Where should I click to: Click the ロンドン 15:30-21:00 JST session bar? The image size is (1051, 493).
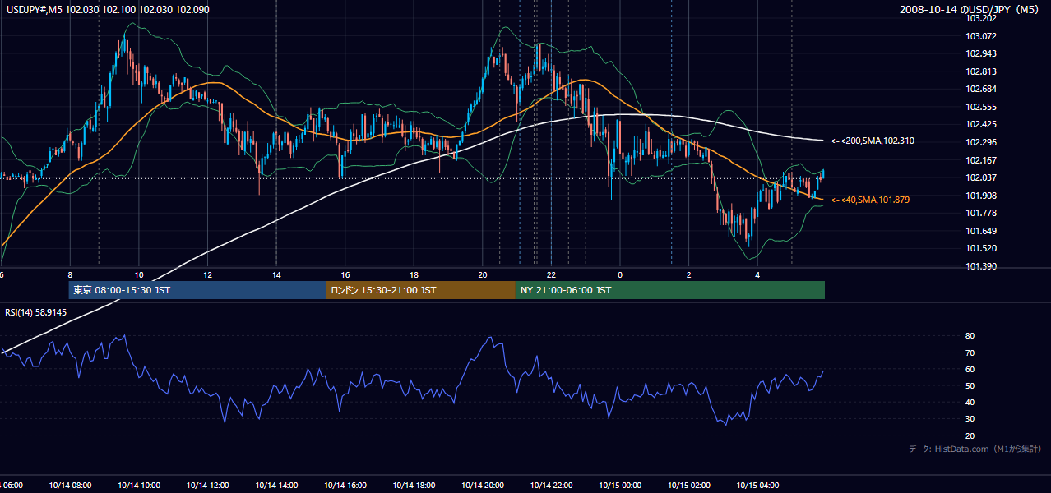421,290
